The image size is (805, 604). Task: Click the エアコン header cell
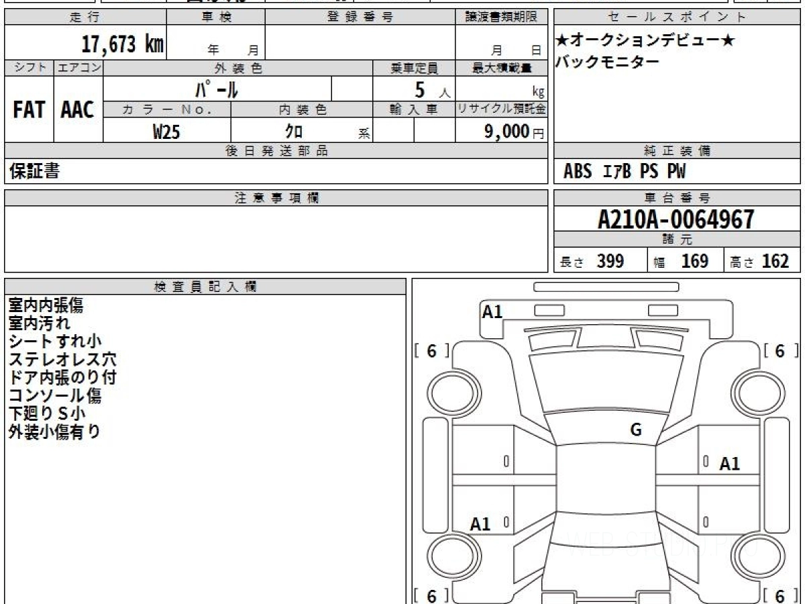78,68
